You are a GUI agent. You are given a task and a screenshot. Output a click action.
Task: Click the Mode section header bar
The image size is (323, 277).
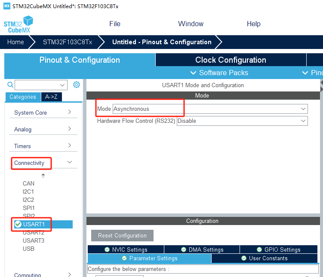(x=203, y=96)
